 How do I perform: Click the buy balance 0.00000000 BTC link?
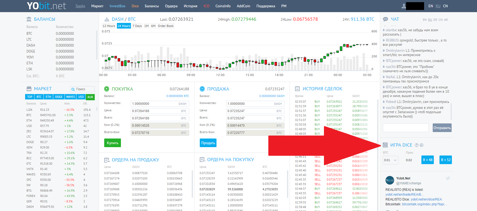point(178,96)
